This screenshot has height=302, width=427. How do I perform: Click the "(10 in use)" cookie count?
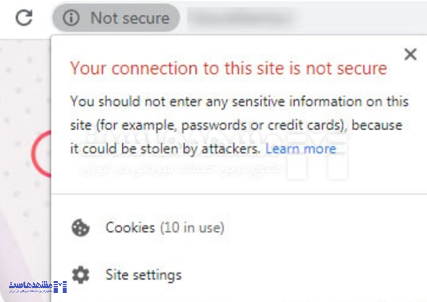click(192, 228)
